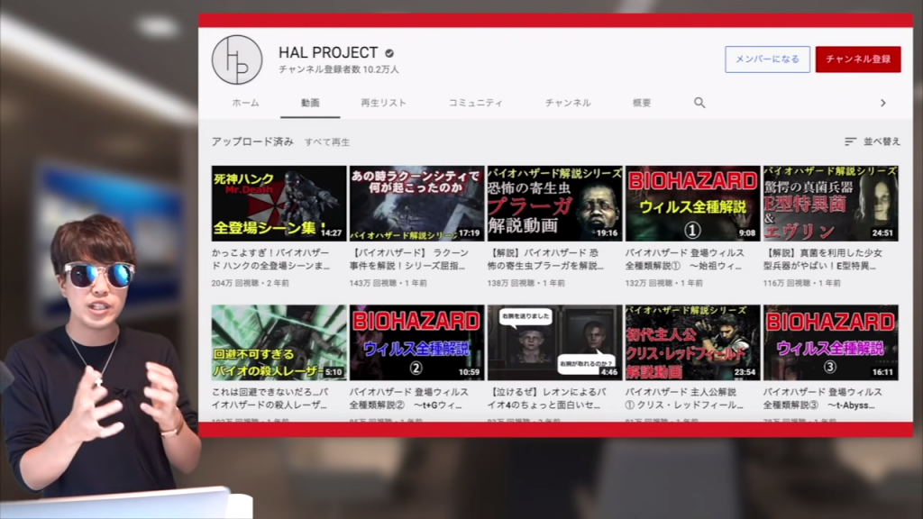Open the あの時ラクーンシティで何が起こったのか thumbnail
The image size is (923, 519).
(416, 204)
